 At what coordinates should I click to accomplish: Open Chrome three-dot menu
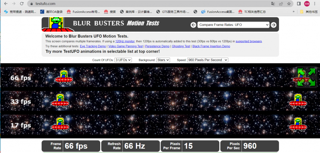coord(314,4)
